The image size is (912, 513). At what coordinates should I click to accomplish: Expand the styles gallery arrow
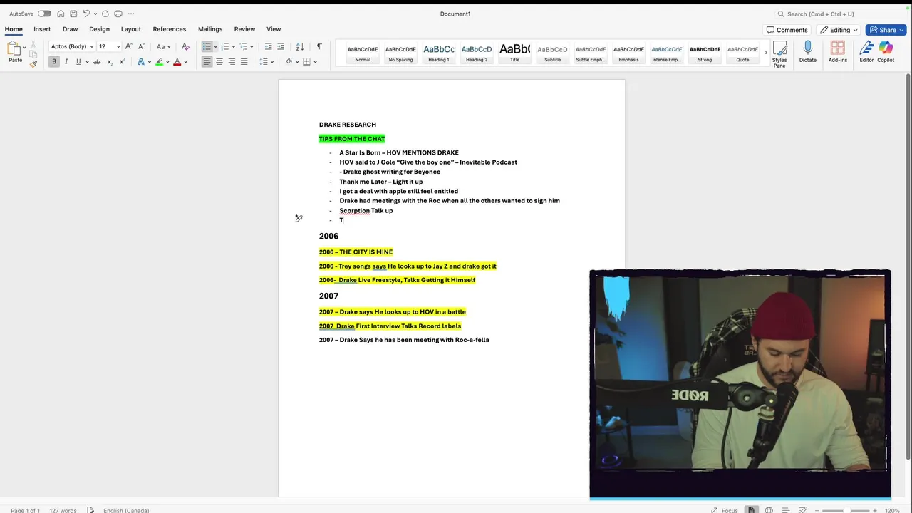pyautogui.click(x=766, y=53)
